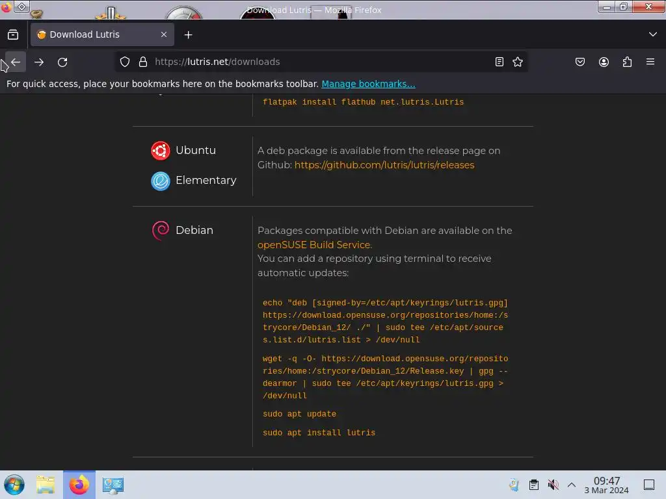
Task: Click the Elementary logo icon
Action: coord(161,181)
